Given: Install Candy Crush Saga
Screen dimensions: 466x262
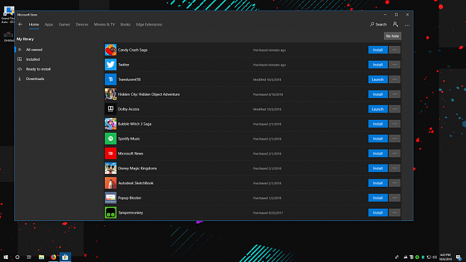Looking at the screenshot, I should tap(378, 50).
